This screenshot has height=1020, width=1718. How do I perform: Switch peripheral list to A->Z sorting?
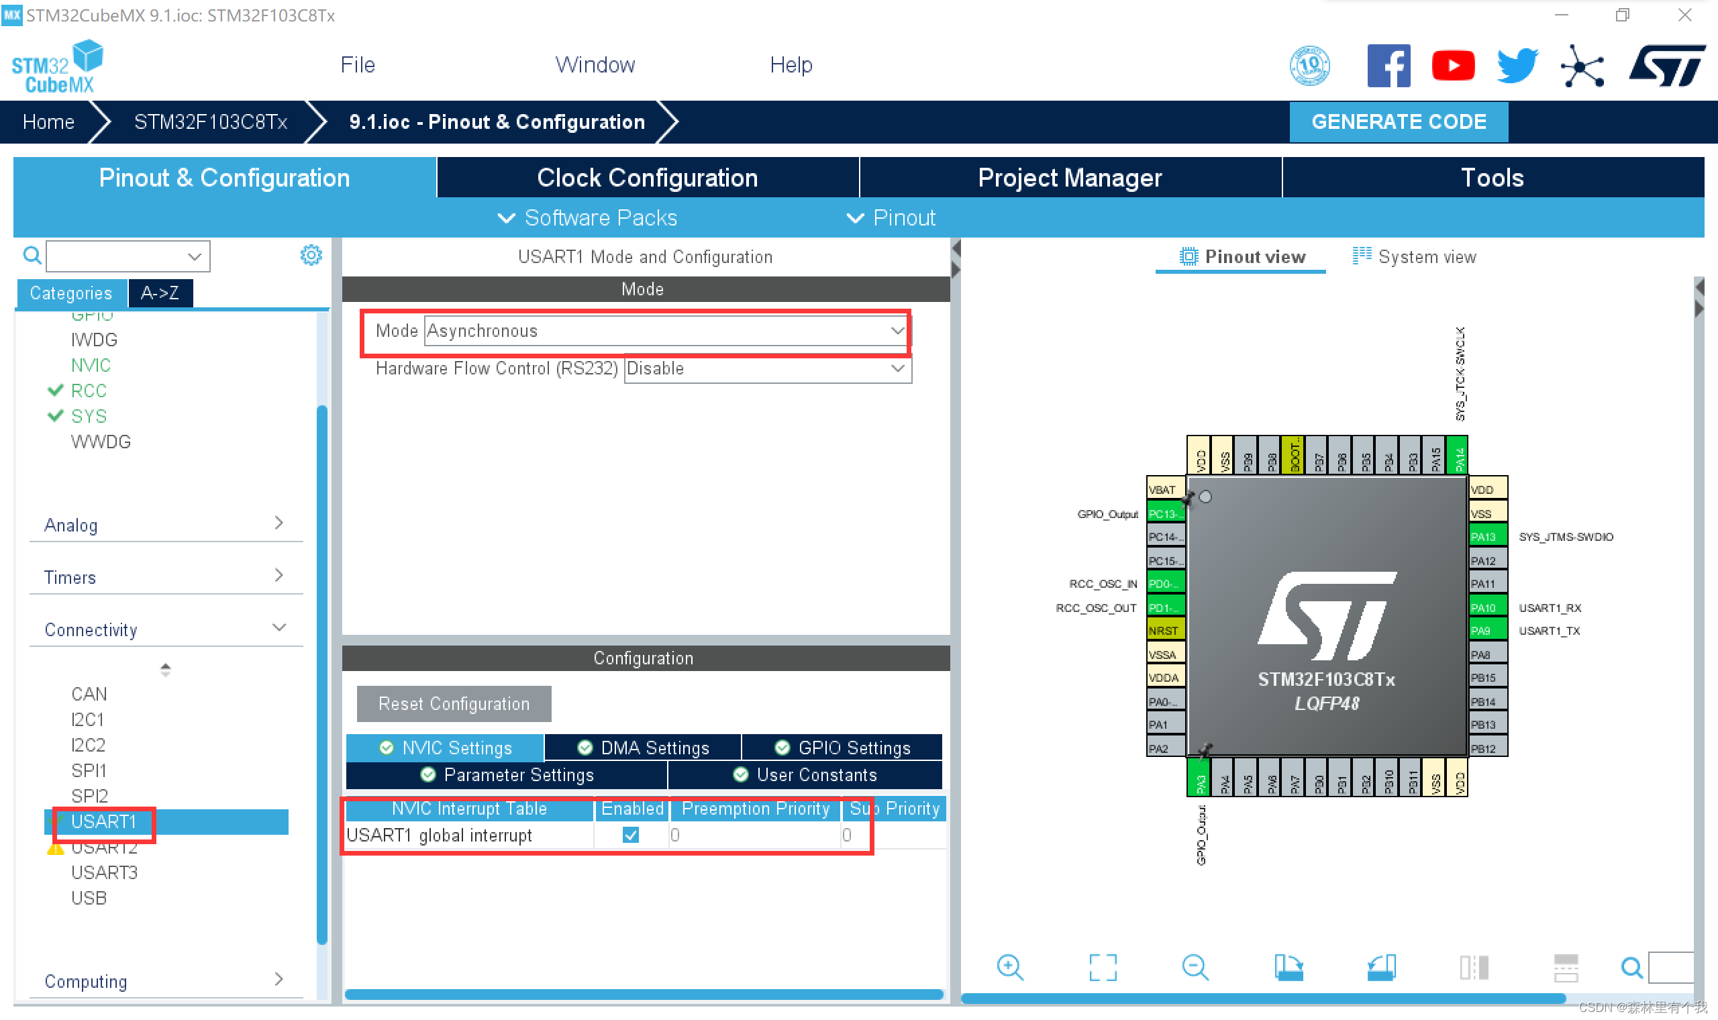(x=160, y=293)
